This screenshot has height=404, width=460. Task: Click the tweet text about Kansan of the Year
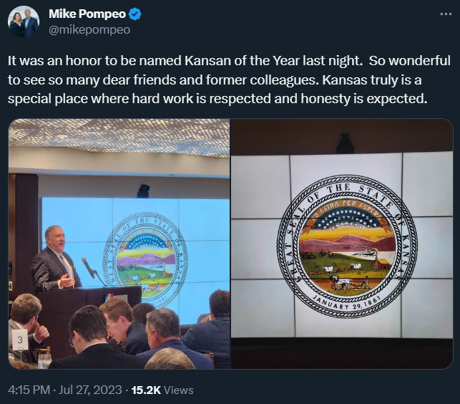(x=229, y=80)
